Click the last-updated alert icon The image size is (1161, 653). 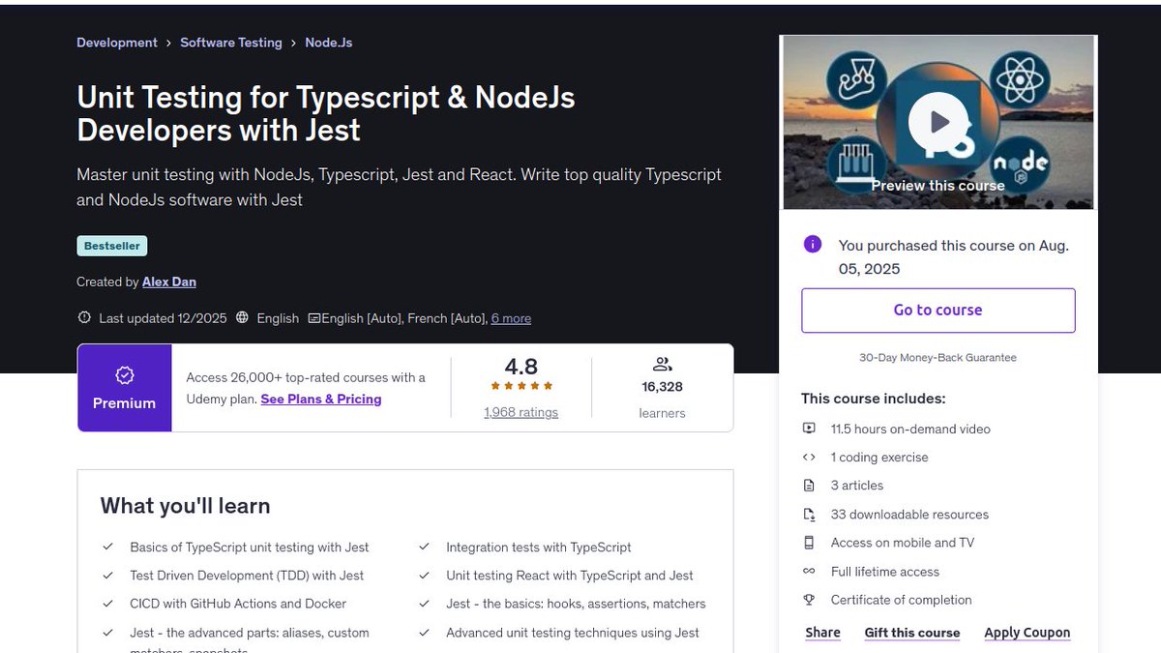[84, 317]
